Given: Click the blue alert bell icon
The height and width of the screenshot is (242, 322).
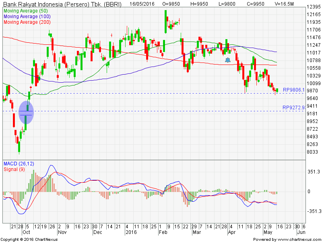Looking at the screenshot, I should (228, 60).
